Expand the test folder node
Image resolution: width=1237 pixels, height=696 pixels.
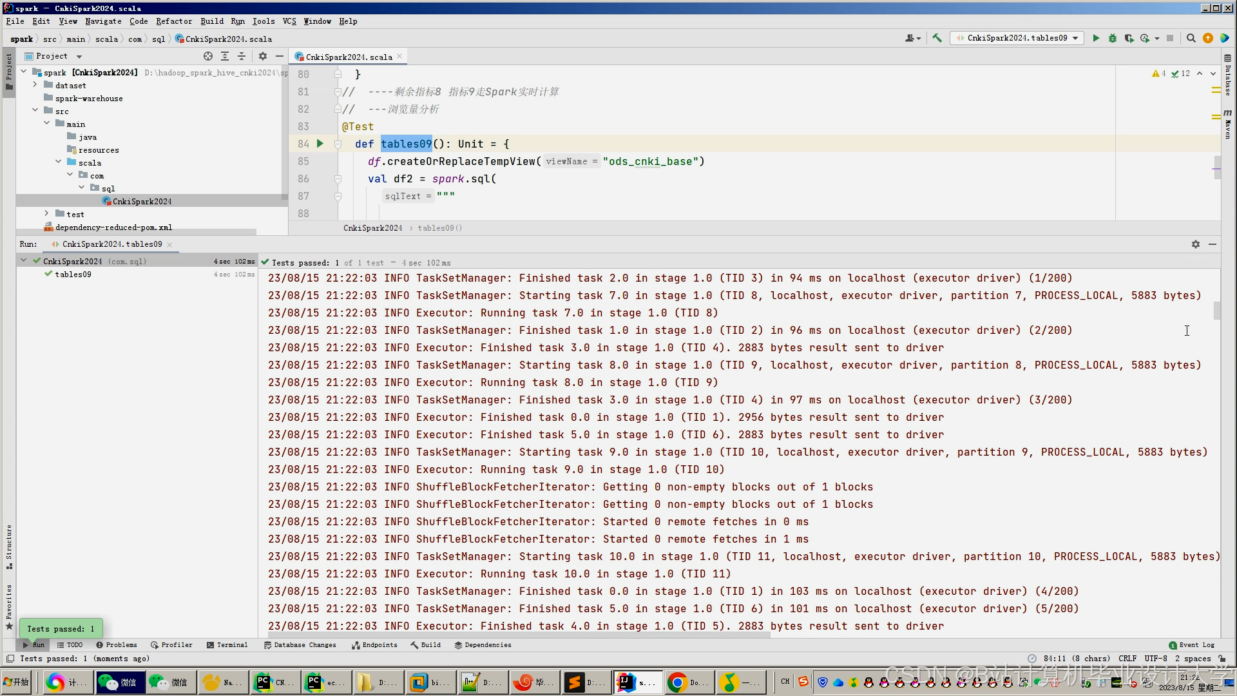pyautogui.click(x=46, y=213)
